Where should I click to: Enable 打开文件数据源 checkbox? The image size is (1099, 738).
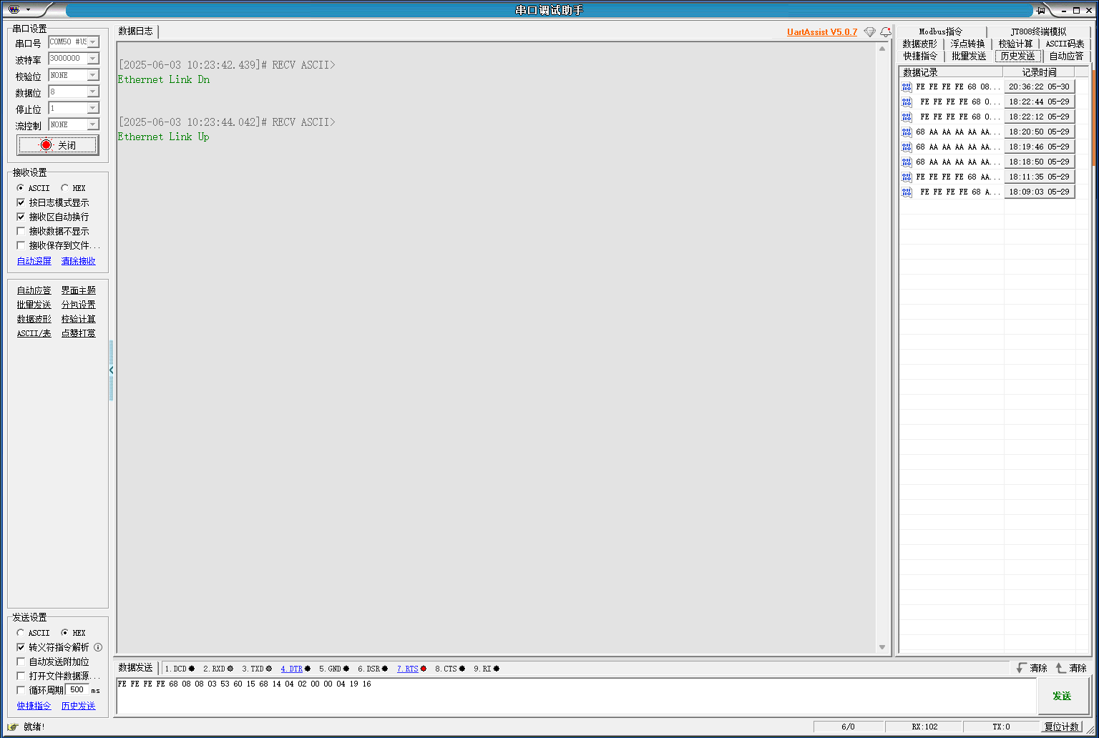tap(21, 676)
